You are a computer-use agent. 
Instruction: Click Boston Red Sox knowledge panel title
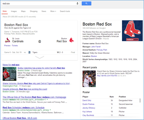click(x=97, y=24)
